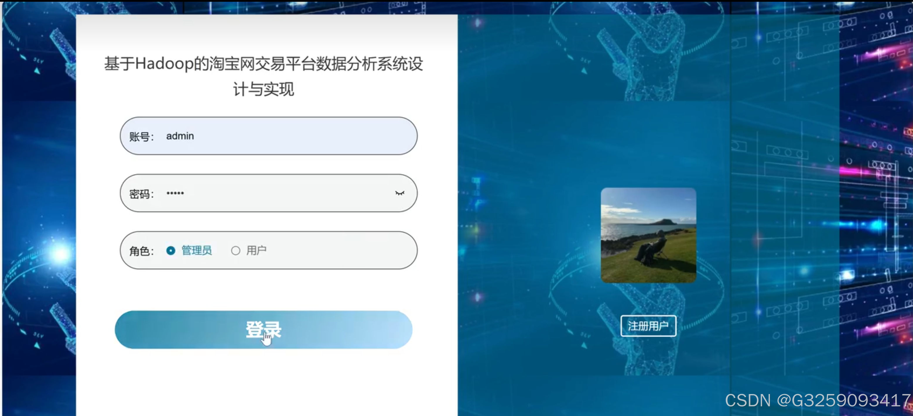The height and width of the screenshot is (416, 913).
Task: Click the closed-eye icon to show password
Action: pos(400,193)
